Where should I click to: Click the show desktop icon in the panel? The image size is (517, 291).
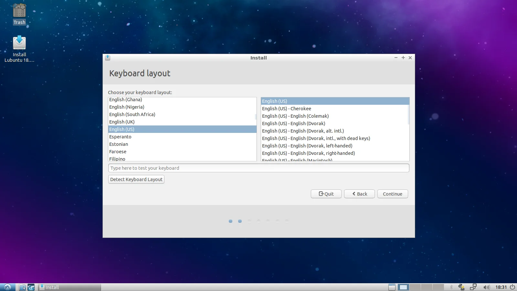392,287
